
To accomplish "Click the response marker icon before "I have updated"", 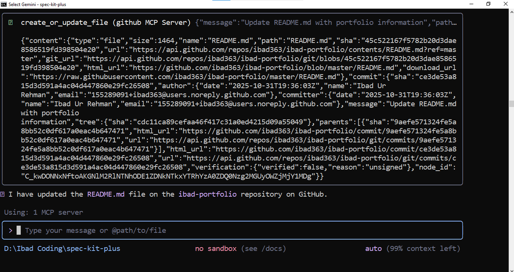I will tap(3, 194).
